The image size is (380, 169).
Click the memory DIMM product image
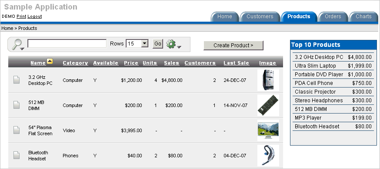click(x=268, y=105)
